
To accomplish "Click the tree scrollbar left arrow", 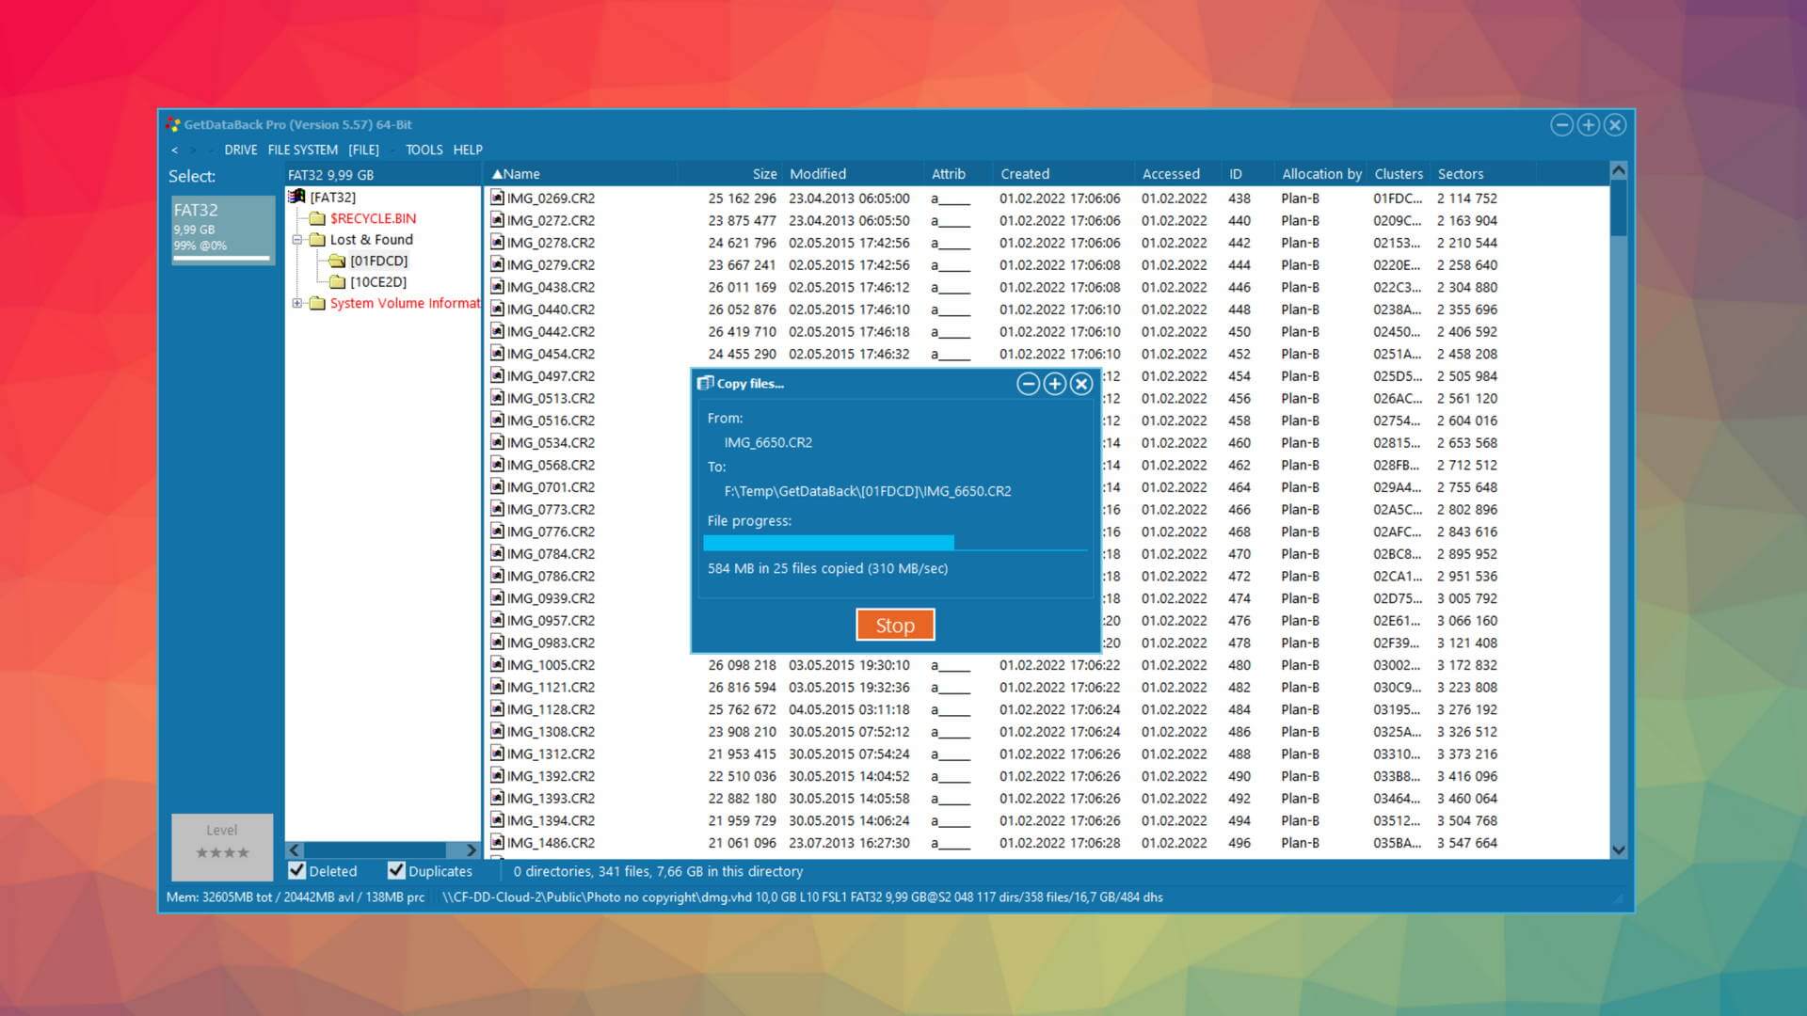I will (x=295, y=849).
